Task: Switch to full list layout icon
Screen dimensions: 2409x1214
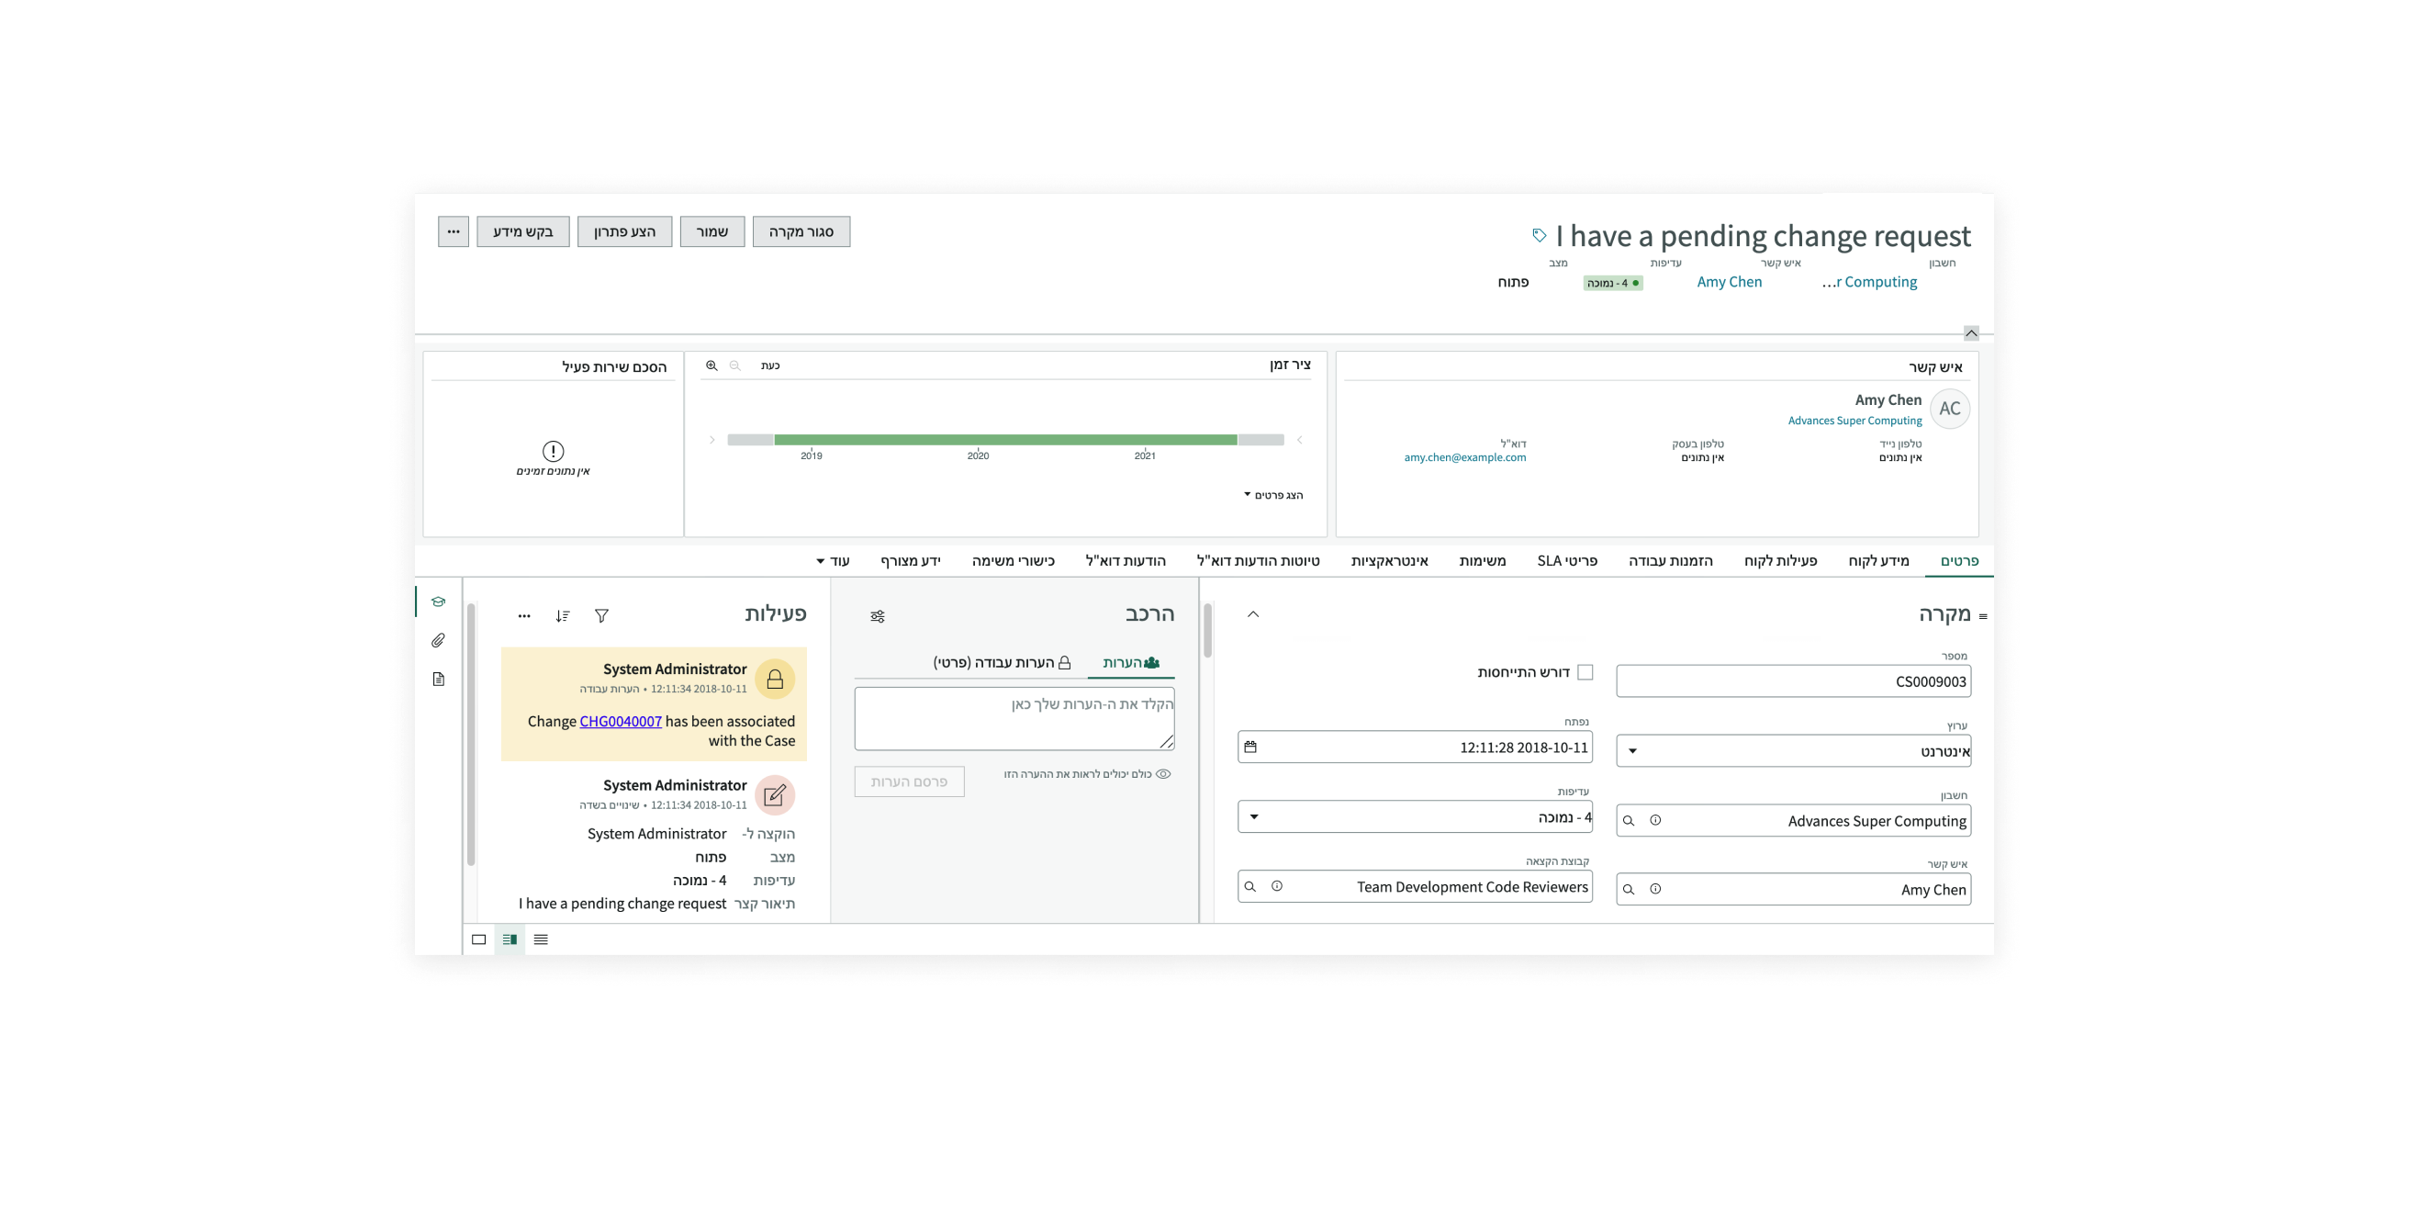Action: tap(541, 939)
